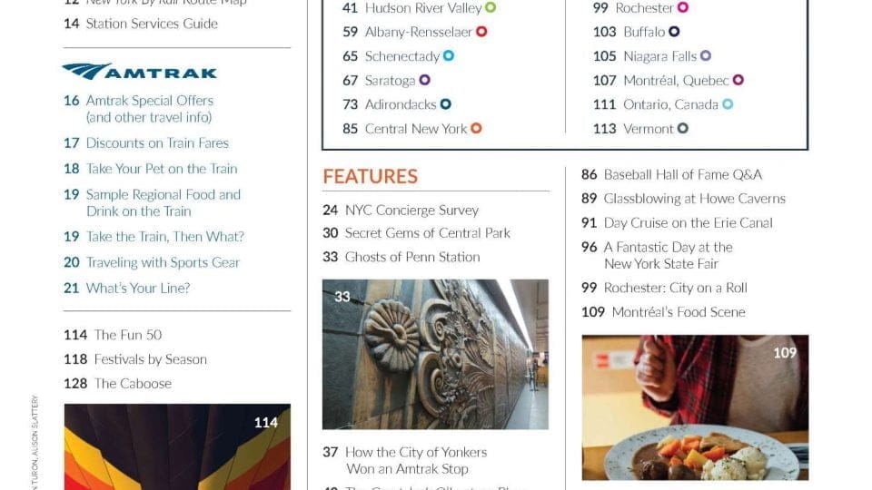Click the hot air balloon image labeled 114

pos(177,446)
